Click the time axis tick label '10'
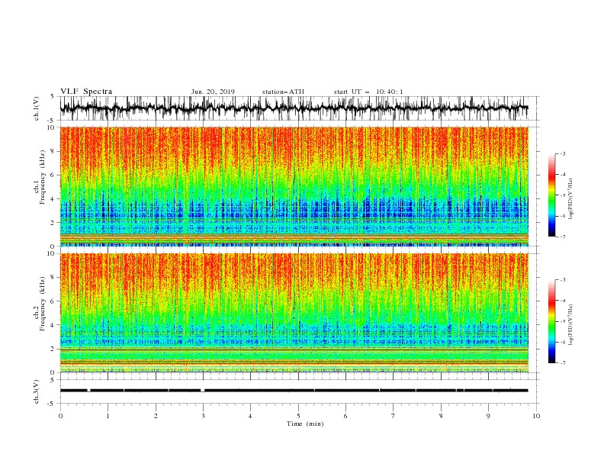Screen dimensions: 604x467 coord(536,416)
